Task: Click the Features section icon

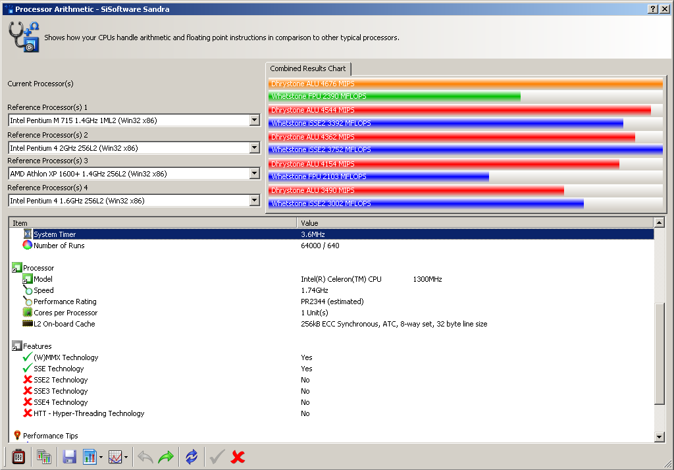Action: click(x=16, y=346)
